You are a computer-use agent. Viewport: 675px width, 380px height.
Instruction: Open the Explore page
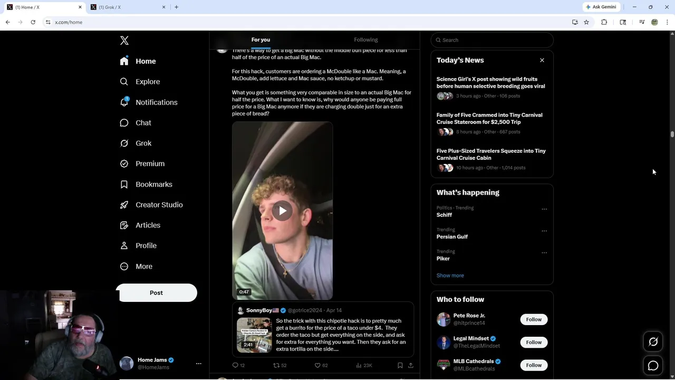tap(140, 82)
